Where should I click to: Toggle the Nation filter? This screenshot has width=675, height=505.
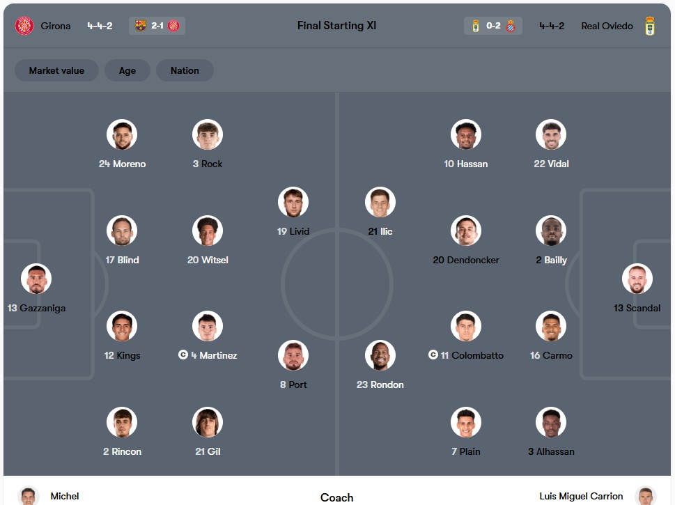pyautogui.click(x=185, y=70)
